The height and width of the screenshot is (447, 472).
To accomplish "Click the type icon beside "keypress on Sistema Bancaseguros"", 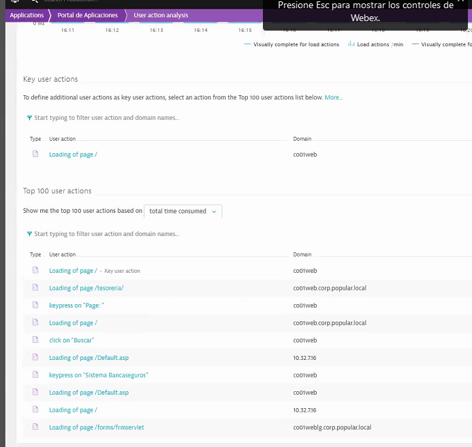I will pos(35,375).
